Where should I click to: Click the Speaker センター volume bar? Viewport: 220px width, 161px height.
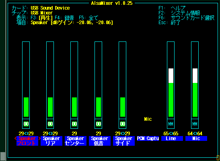tap(74, 80)
